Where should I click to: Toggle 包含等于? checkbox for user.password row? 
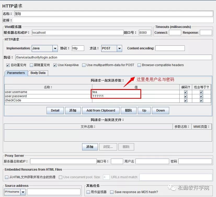click(x=201, y=96)
